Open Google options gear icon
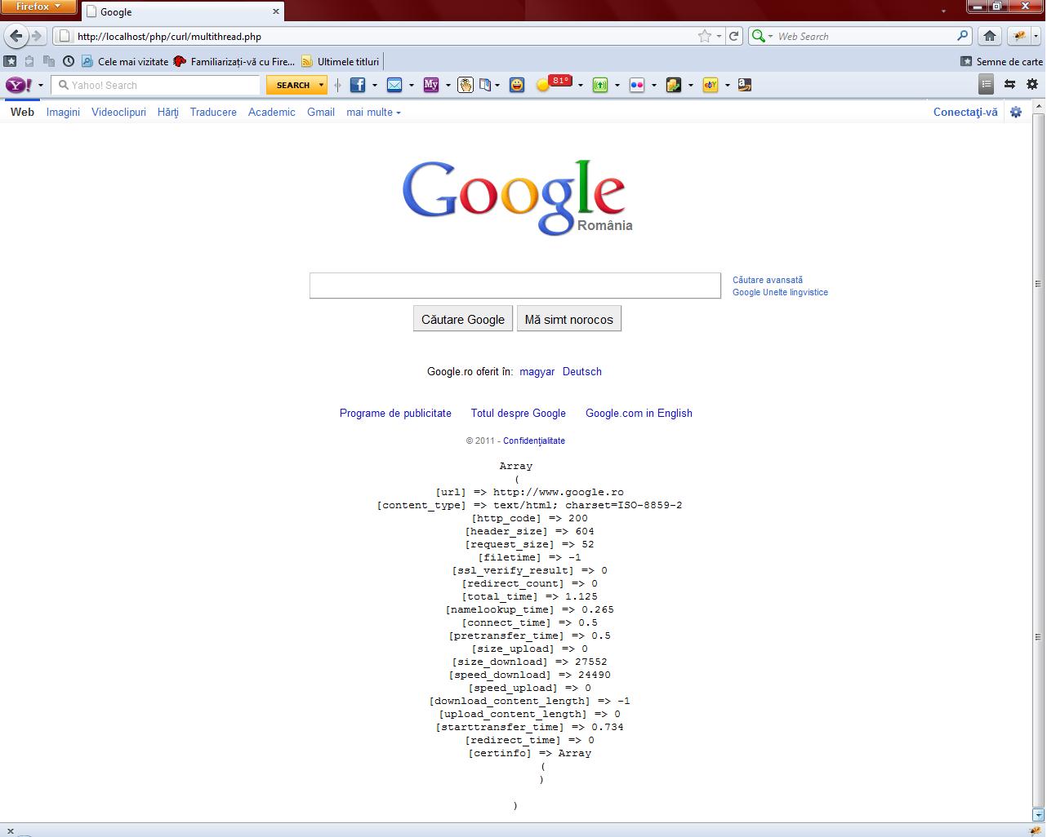Viewport: 1047px width, 837px height. [1016, 113]
